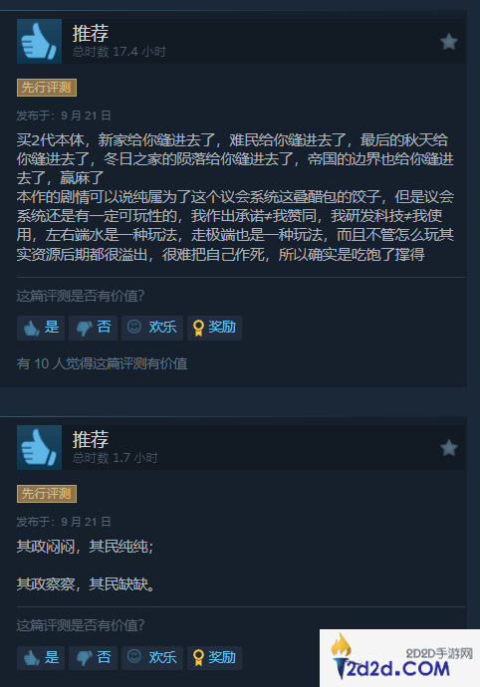The height and width of the screenshot is (687, 480).
Task: Open the 推荐 title of the first review
Action: pos(91,33)
